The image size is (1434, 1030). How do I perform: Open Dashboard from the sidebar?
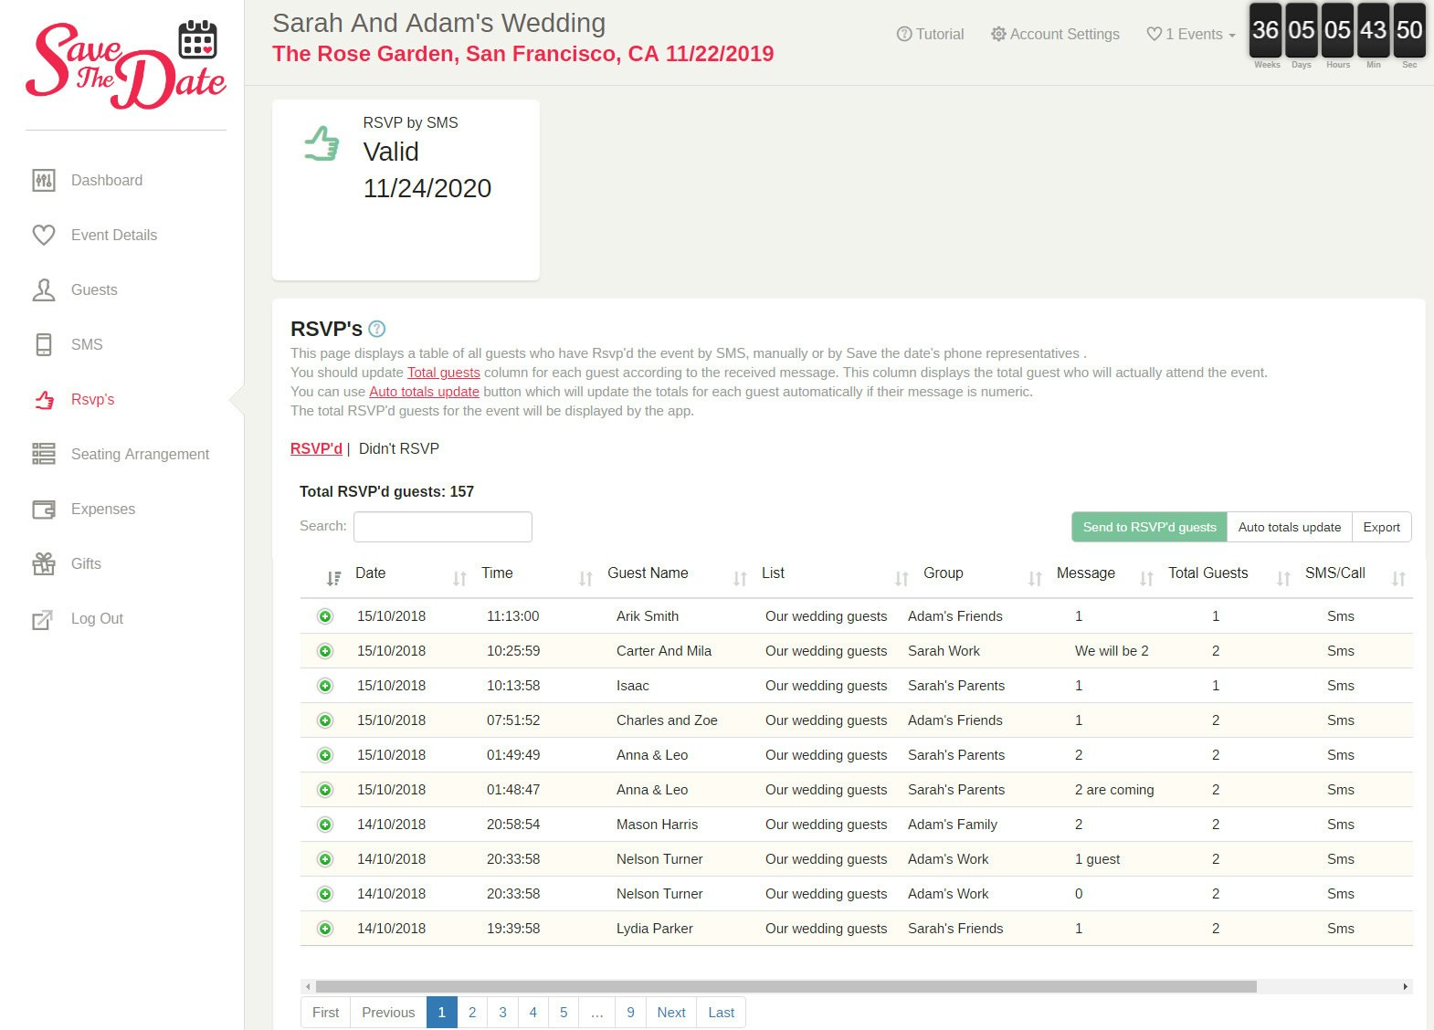106,180
